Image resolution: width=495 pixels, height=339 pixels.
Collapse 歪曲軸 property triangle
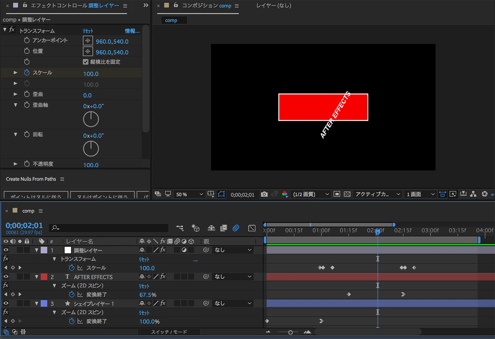pos(15,105)
